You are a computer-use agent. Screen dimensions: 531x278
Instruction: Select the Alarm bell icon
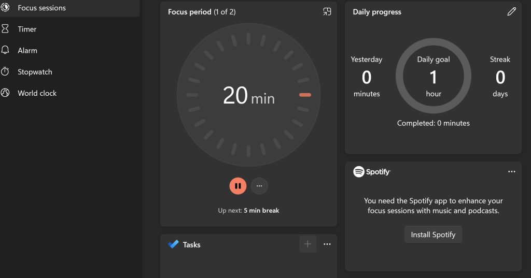click(x=5, y=50)
